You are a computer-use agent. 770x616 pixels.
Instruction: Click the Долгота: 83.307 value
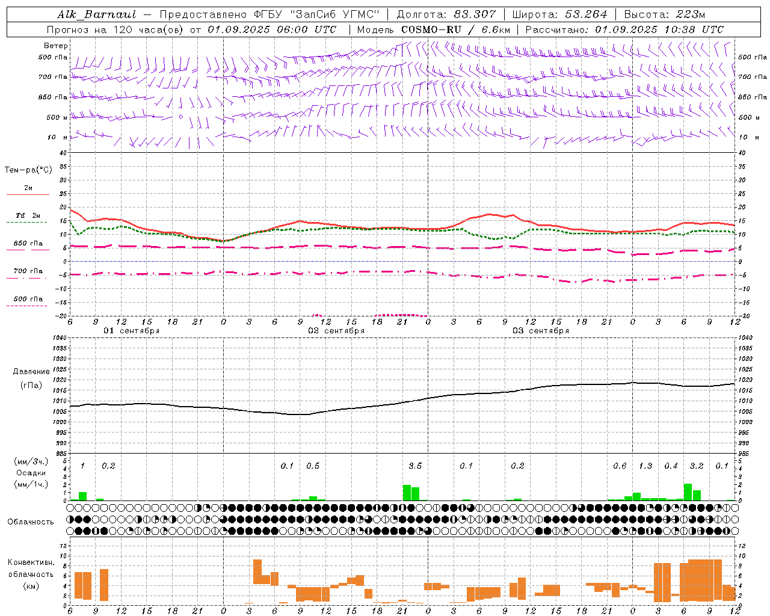tap(446, 14)
